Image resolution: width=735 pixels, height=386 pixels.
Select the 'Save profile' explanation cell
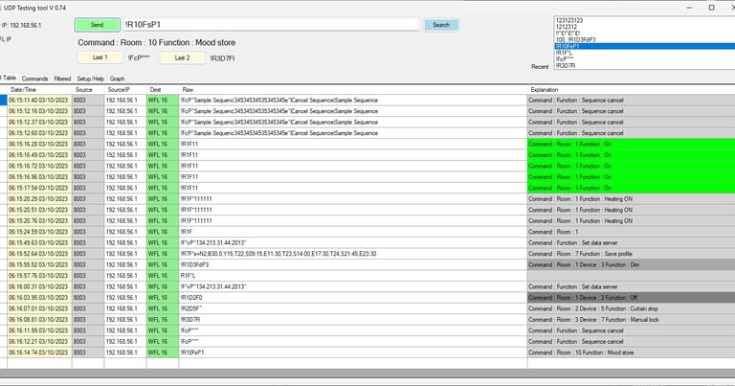pos(631,254)
